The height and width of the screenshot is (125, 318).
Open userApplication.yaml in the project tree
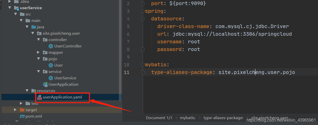point(62,97)
